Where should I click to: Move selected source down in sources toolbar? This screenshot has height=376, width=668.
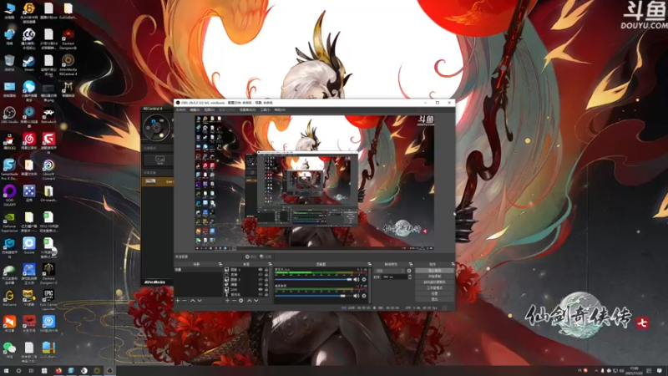coord(256,301)
